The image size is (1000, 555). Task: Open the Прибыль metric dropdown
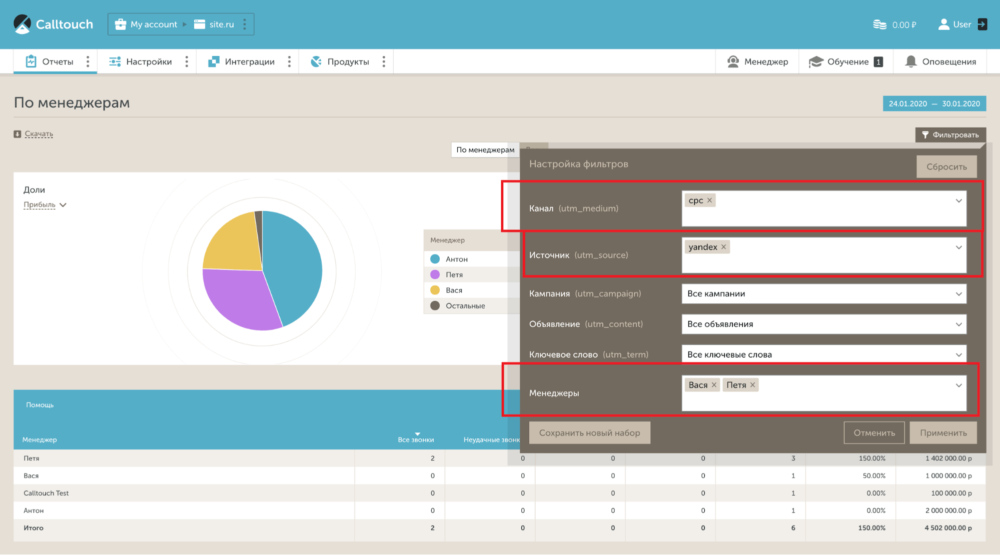[45, 204]
